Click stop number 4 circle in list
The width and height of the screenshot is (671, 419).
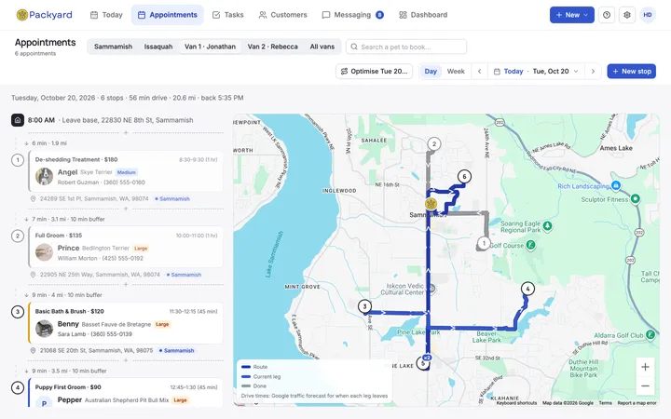18,387
